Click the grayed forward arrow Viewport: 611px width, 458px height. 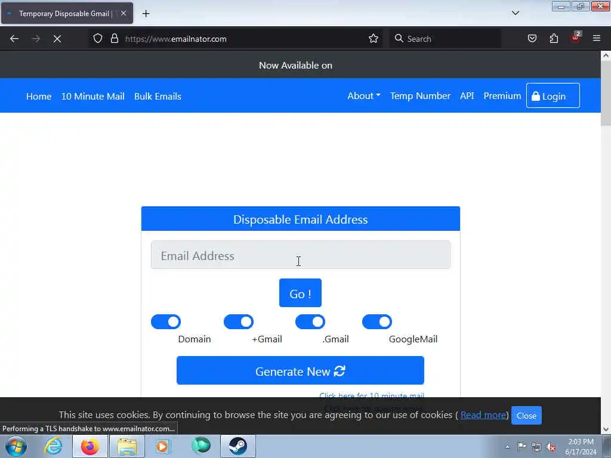(x=36, y=39)
